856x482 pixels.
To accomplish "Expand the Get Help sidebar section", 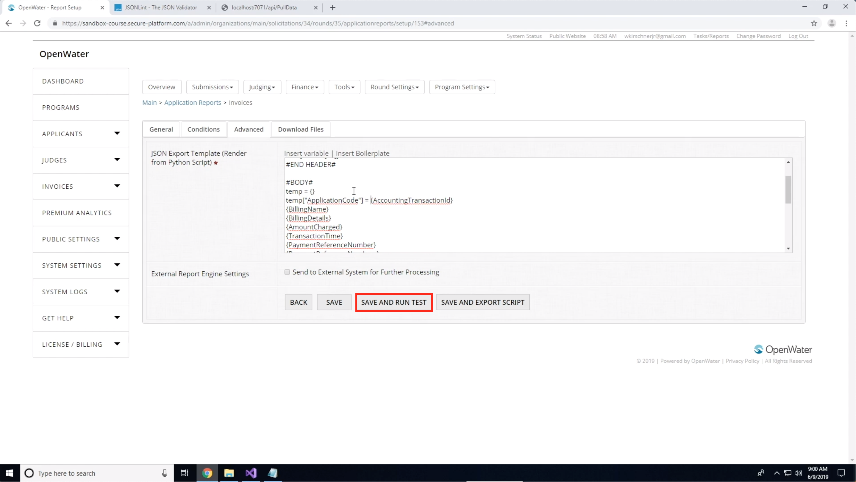I will tap(117, 317).
